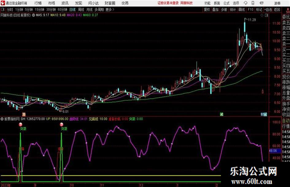Switch to 分时 period tab

10,10
